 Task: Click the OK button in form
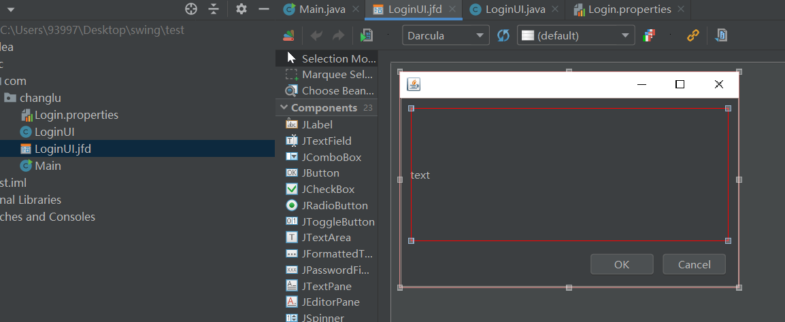[622, 264]
